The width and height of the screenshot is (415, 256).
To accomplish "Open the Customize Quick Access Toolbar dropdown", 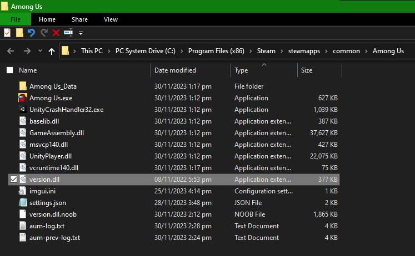I will click(x=81, y=33).
